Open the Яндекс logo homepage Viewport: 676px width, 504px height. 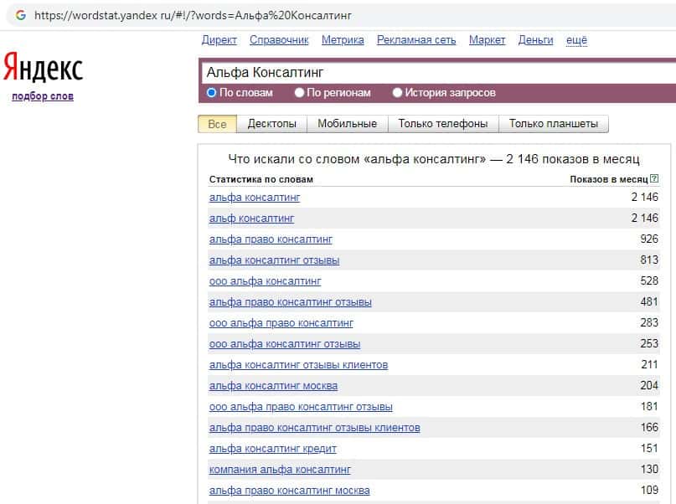pos(43,67)
